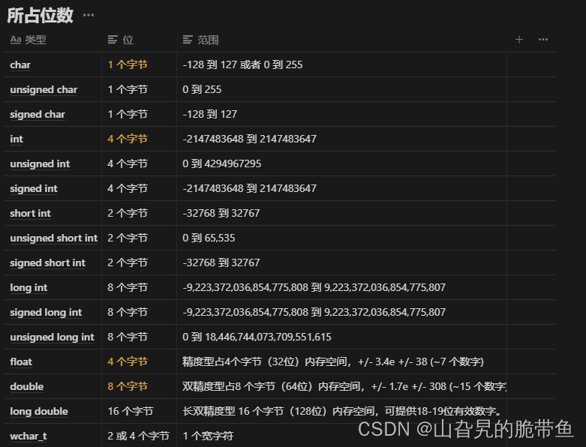Select the range cell in the int row
586x447 pixels.
pos(341,139)
